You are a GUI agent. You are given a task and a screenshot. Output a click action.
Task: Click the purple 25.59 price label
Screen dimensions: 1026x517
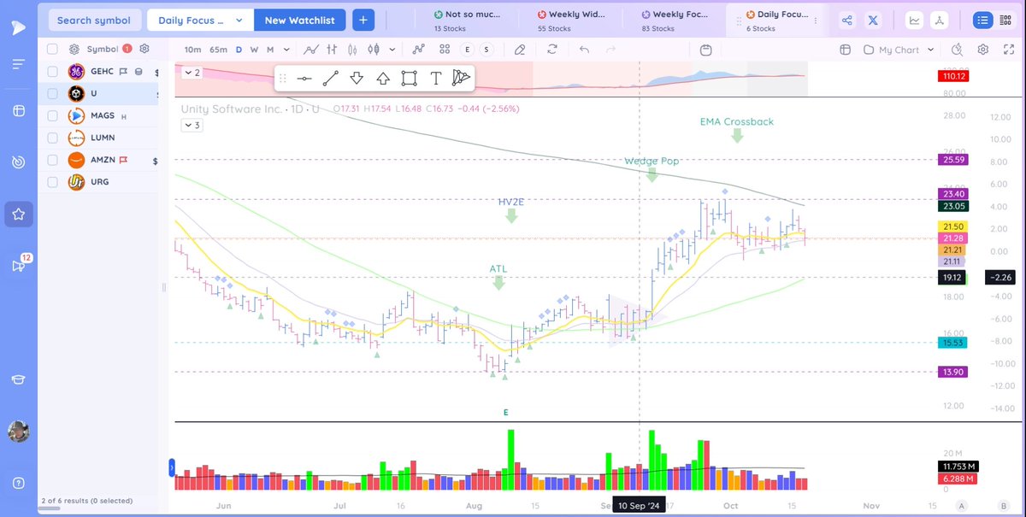click(952, 159)
